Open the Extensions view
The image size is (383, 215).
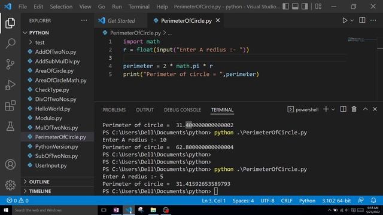pyautogui.click(x=10, y=106)
